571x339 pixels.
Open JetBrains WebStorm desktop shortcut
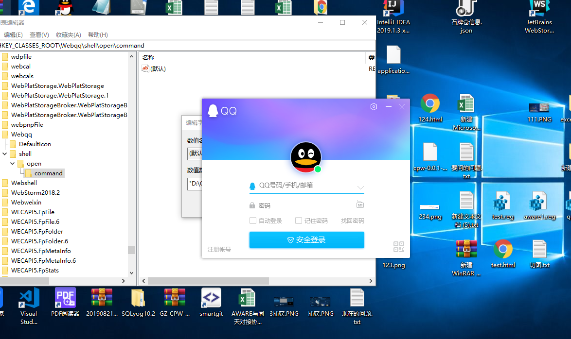(539, 17)
